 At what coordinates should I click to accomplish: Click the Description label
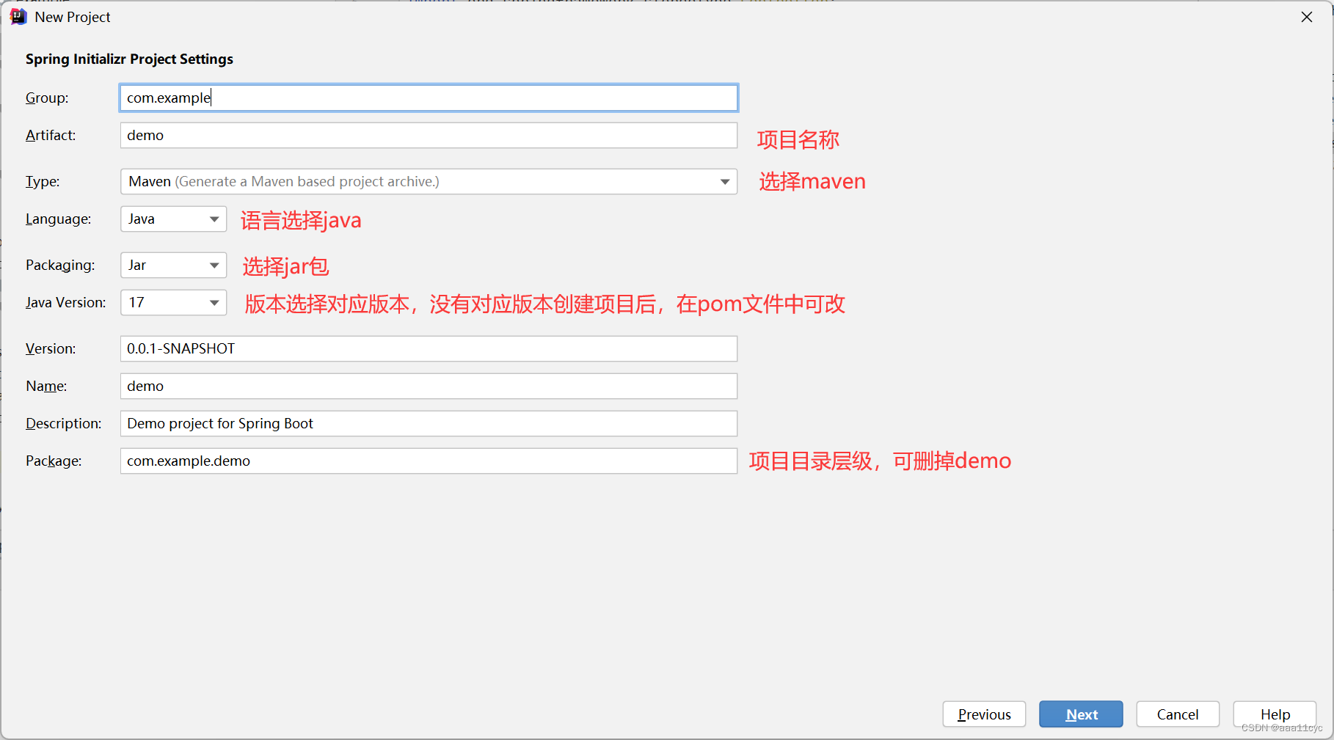[64, 423]
